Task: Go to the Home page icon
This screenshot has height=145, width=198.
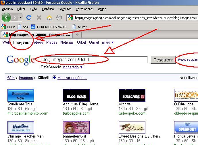Action: 49,18
